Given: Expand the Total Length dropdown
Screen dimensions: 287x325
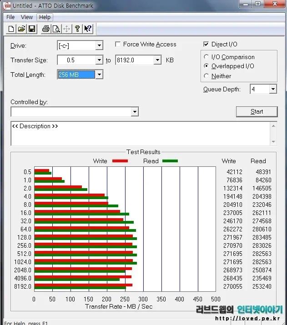Looking at the screenshot, I should (99, 75).
